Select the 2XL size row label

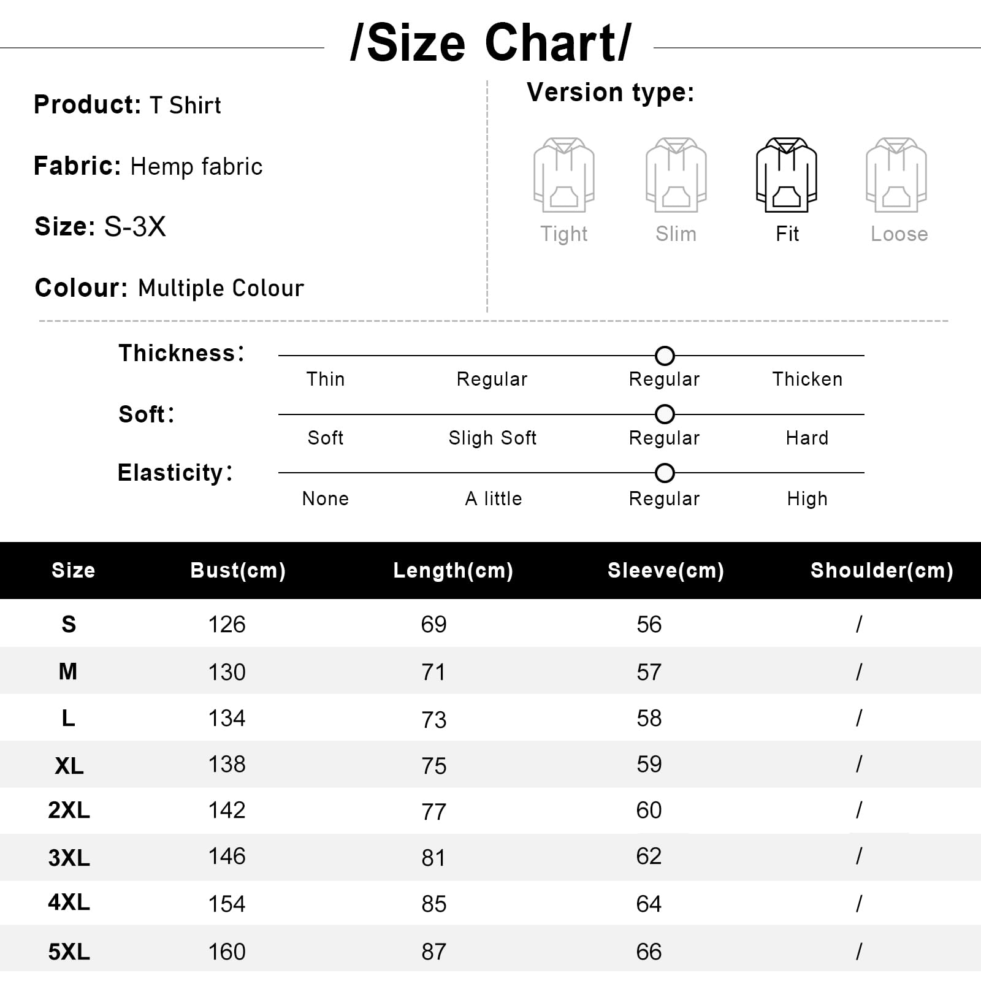(x=69, y=810)
